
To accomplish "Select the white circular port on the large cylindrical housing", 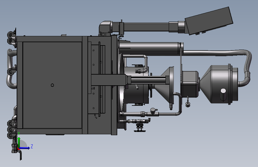I will click(223, 91).
